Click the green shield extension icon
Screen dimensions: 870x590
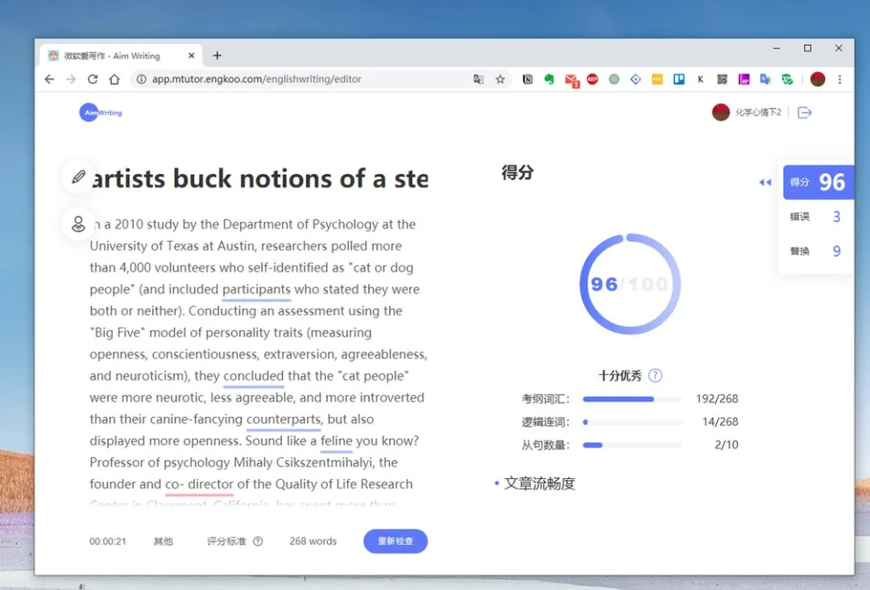click(x=787, y=80)
